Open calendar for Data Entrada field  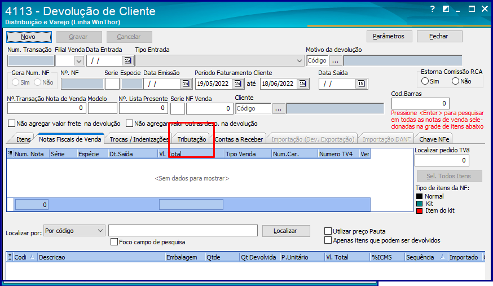click(127, 60)
